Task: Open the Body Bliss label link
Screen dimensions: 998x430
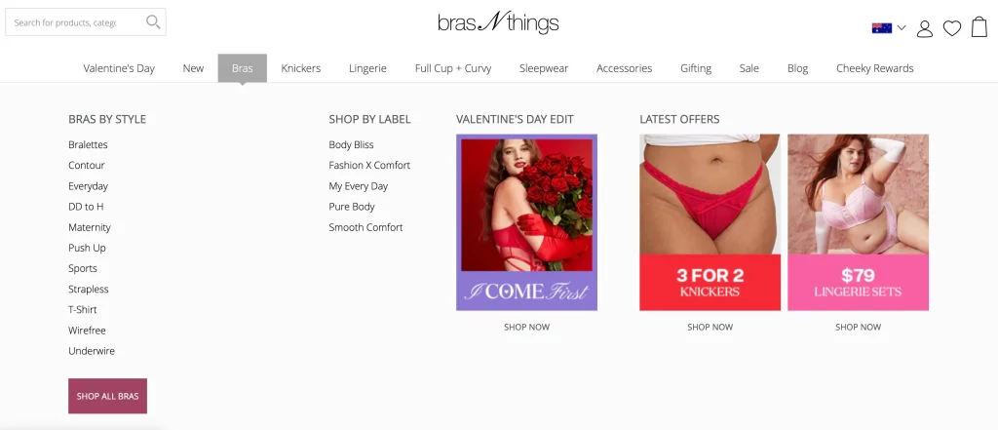Action: [351, 144]
